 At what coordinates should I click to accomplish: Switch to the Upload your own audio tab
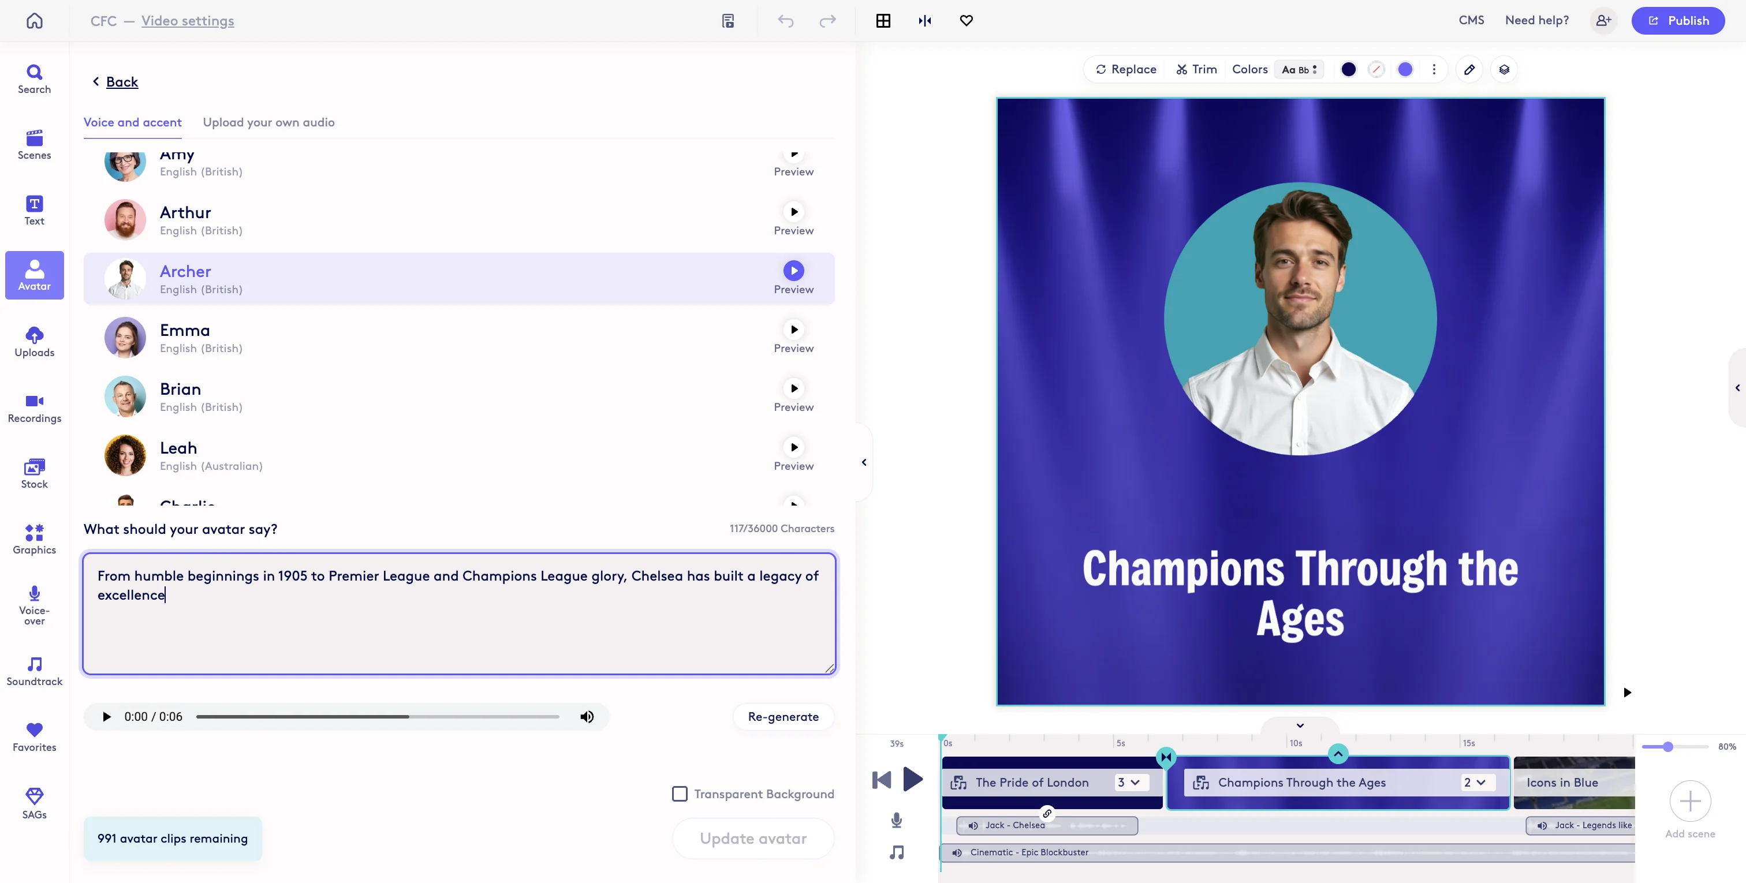coord(268,123)
